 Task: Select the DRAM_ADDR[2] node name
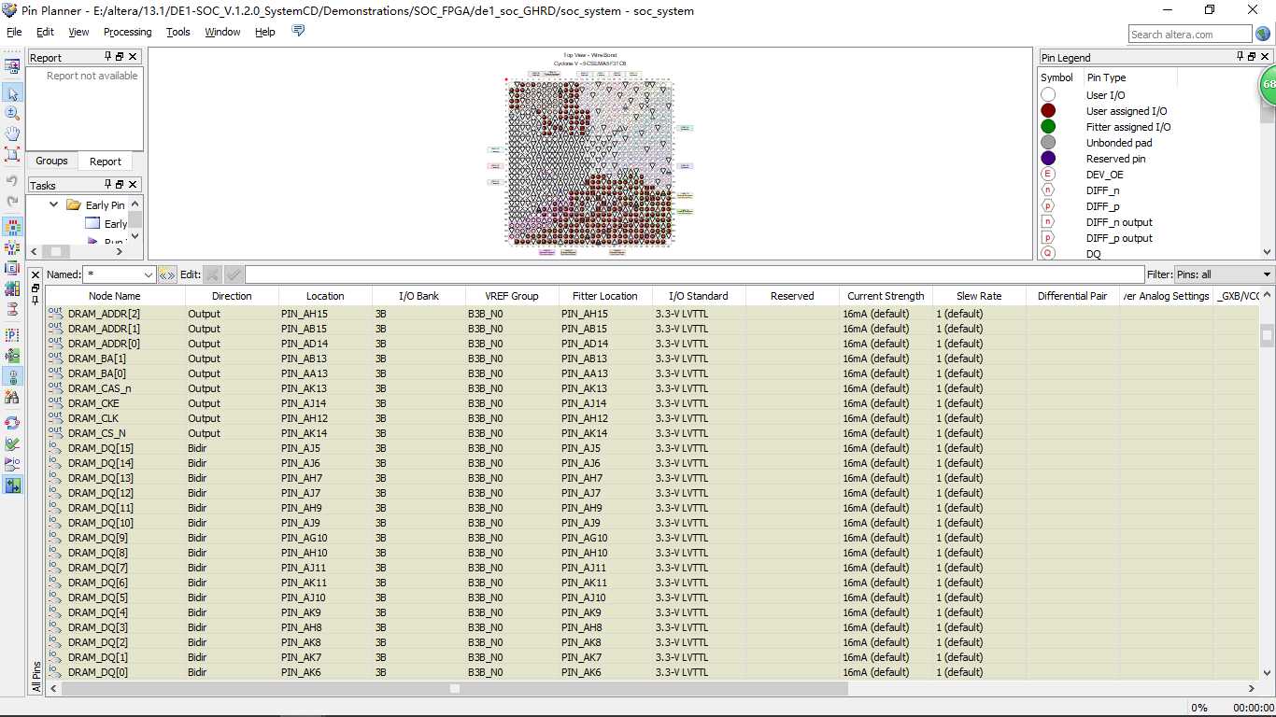(x=104, y=314)
